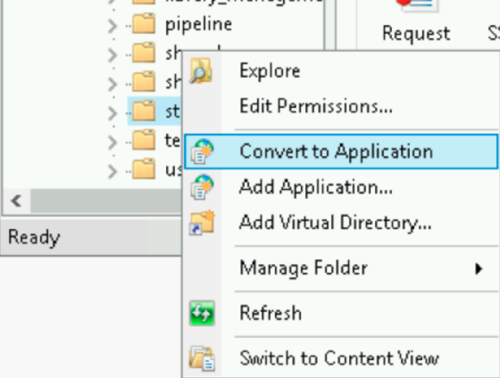Click the folder icon beside 'us'

144,168
